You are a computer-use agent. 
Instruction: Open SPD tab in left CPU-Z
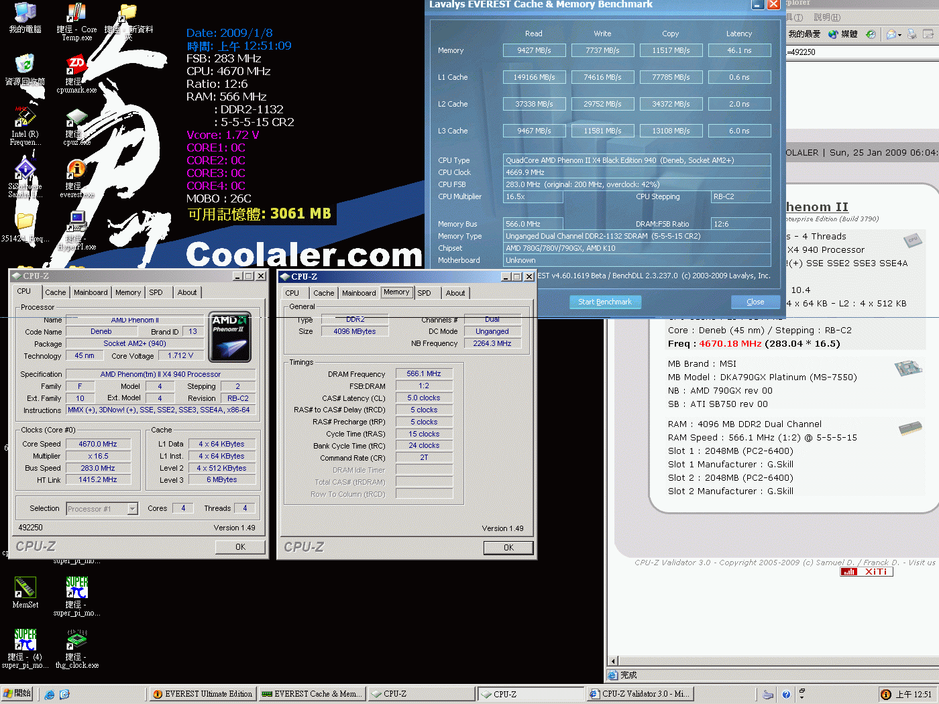(156, 292)
